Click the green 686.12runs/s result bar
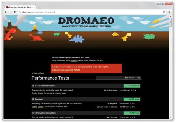Image resolution: width=176 pixels, height=123 pixels. point(132,113)
